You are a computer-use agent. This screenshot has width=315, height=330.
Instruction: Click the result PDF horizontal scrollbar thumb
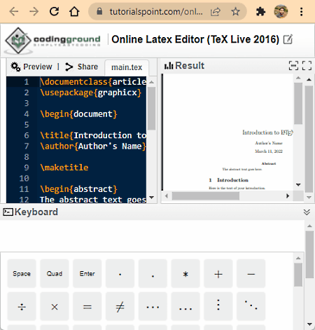point(206,196)
